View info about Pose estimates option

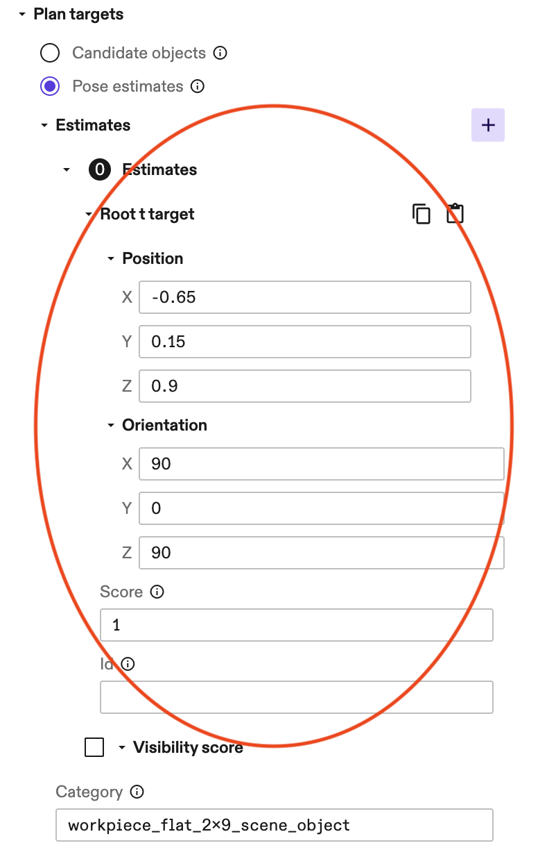point(198,86)
